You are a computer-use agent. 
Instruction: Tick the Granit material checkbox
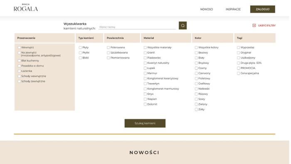(x=145, y=53)
